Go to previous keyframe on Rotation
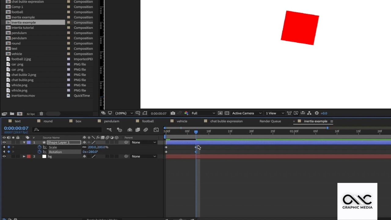 [x=4, y=152]
